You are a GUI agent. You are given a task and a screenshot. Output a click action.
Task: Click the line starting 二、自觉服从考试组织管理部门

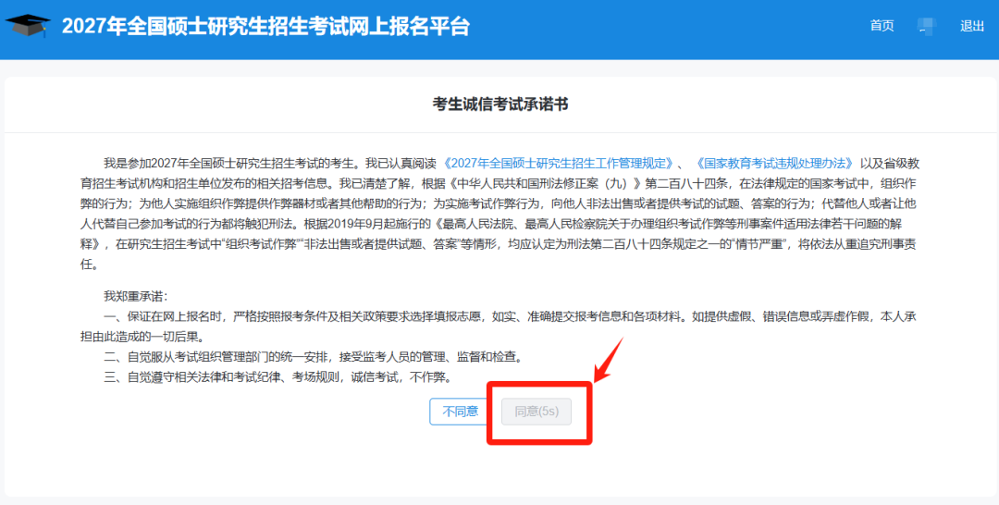point(314,357)
